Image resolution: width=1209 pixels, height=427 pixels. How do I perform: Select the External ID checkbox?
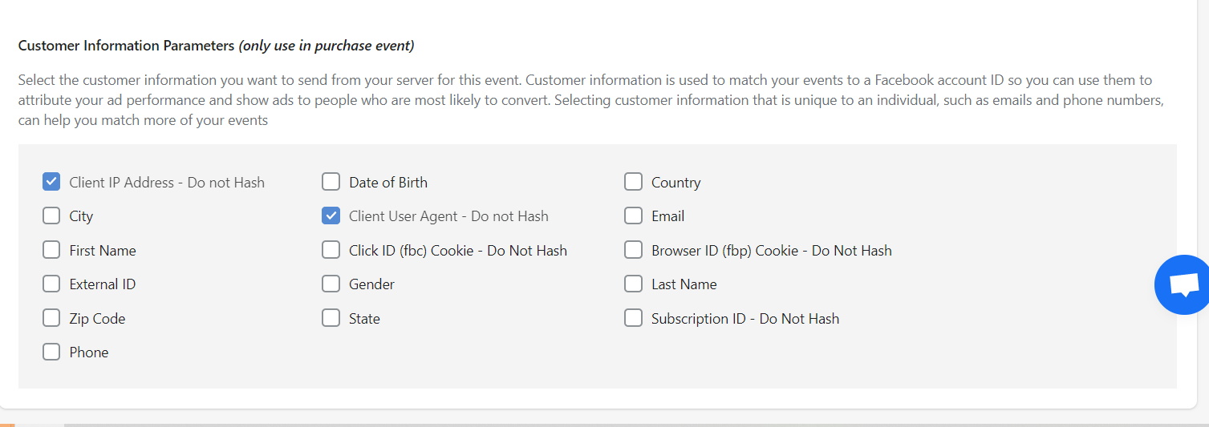click(x=51, y=284)
